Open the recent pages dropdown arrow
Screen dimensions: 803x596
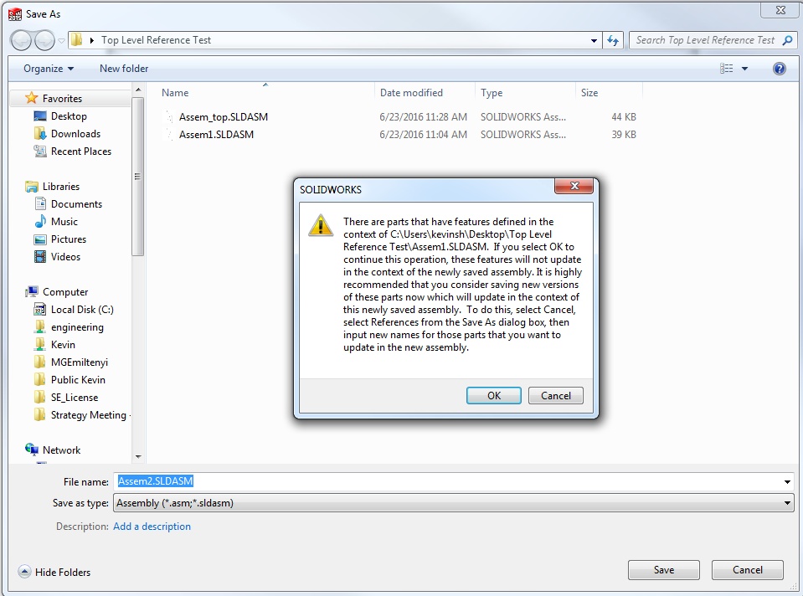coord(61,40)
